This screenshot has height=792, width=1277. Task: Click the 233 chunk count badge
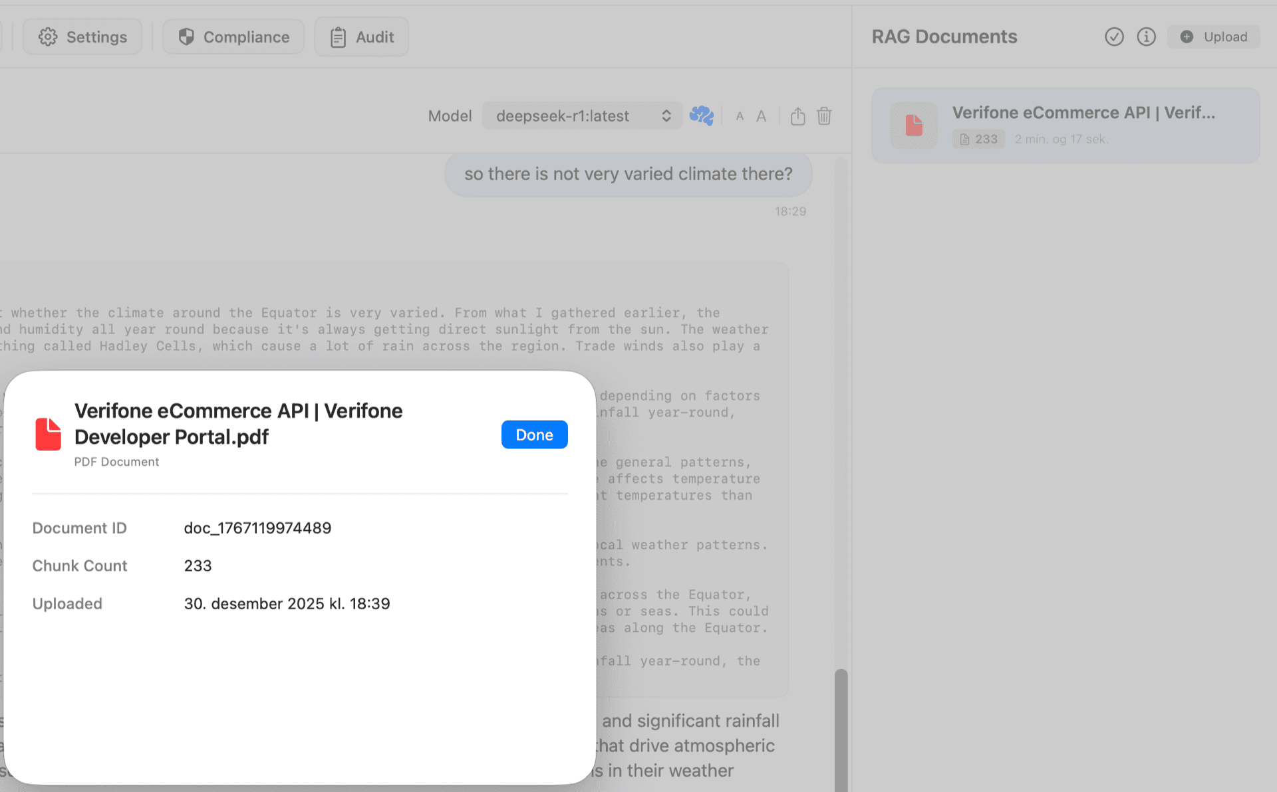[x=978, y=139]
